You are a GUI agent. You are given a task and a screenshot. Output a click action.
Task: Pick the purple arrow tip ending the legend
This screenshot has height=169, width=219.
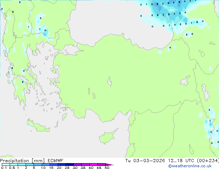(x=109, y=165)
